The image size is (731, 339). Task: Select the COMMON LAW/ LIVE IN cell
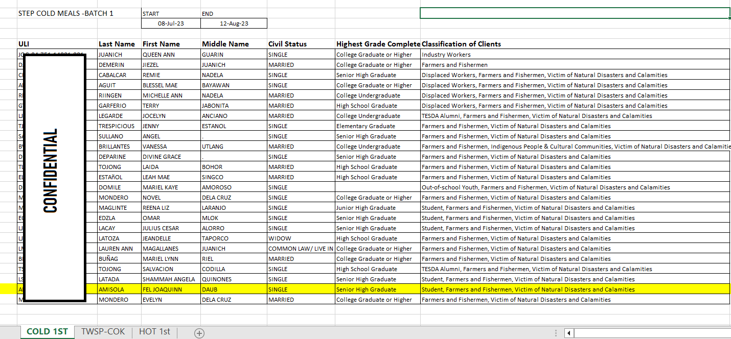(301, 249)
